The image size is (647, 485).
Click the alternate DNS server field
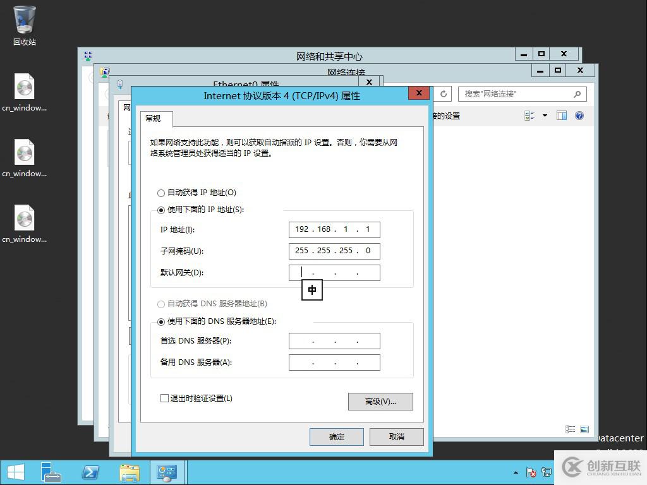[x=334, y=362]
